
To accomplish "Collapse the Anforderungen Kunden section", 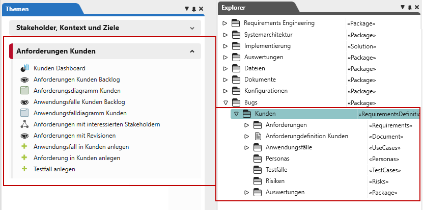I will 192,51.
